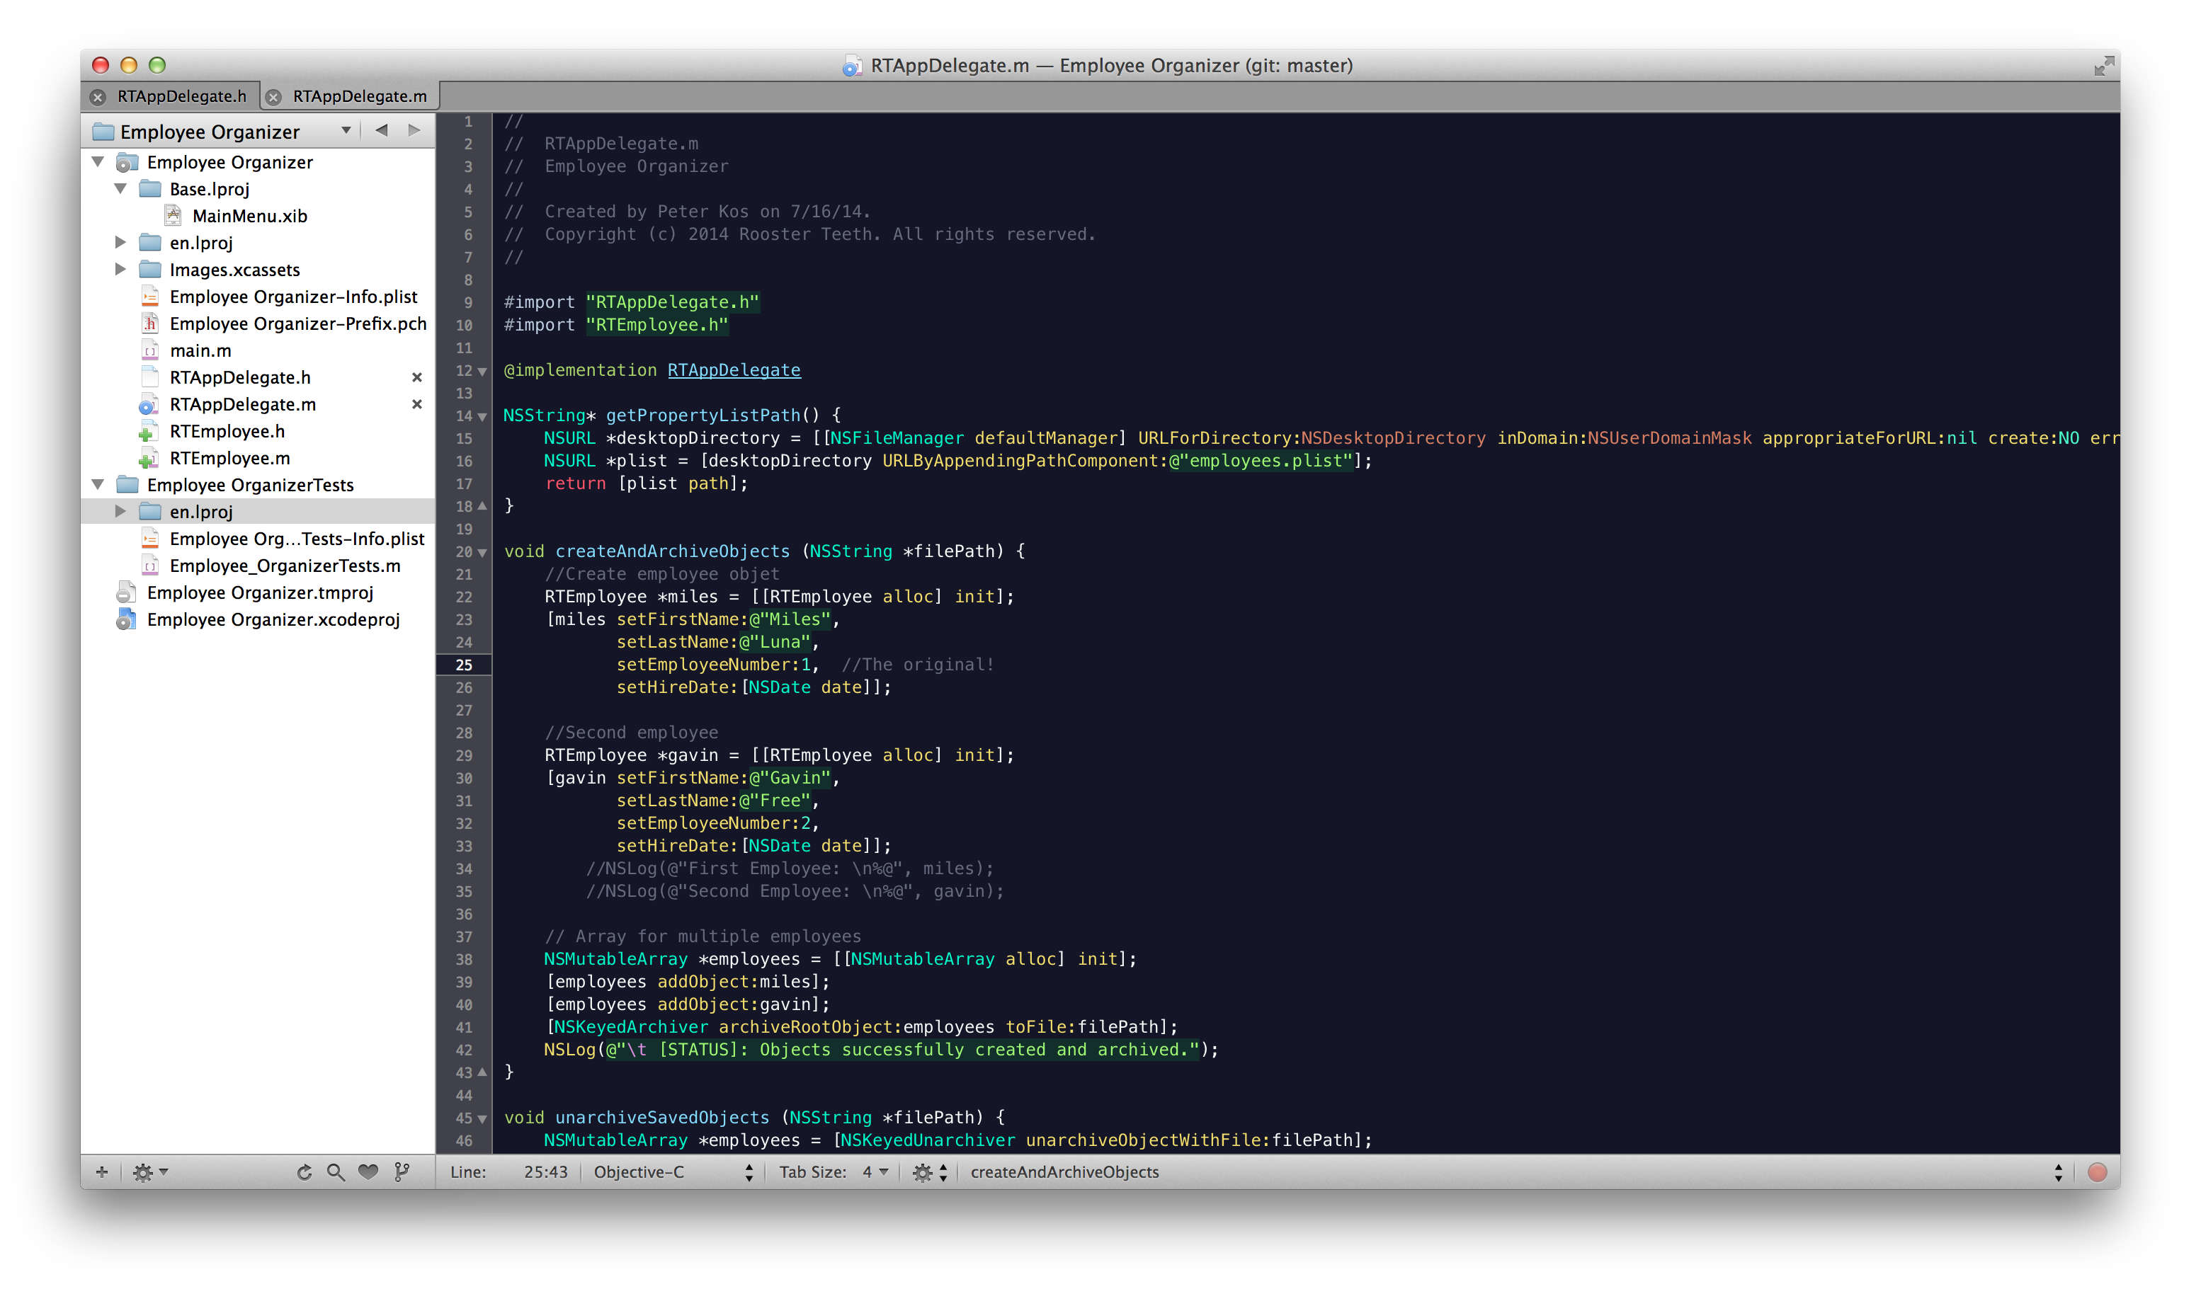Click the reload icon in drawer footer

click(x=305, y=1172)
